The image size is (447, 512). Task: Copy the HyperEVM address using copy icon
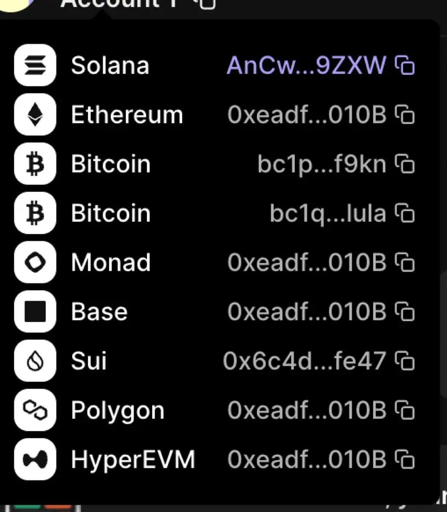click(x=404, y=460)
